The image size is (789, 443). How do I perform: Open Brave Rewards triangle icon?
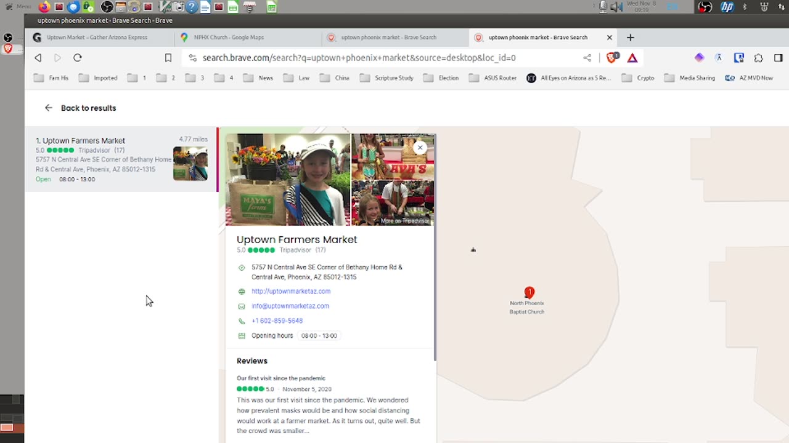click(632, 58)
